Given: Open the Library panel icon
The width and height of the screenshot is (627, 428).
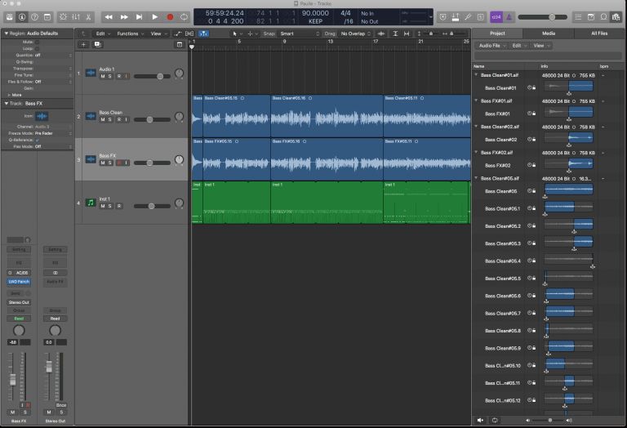Looking at the screenshot, I should [9, 17].
